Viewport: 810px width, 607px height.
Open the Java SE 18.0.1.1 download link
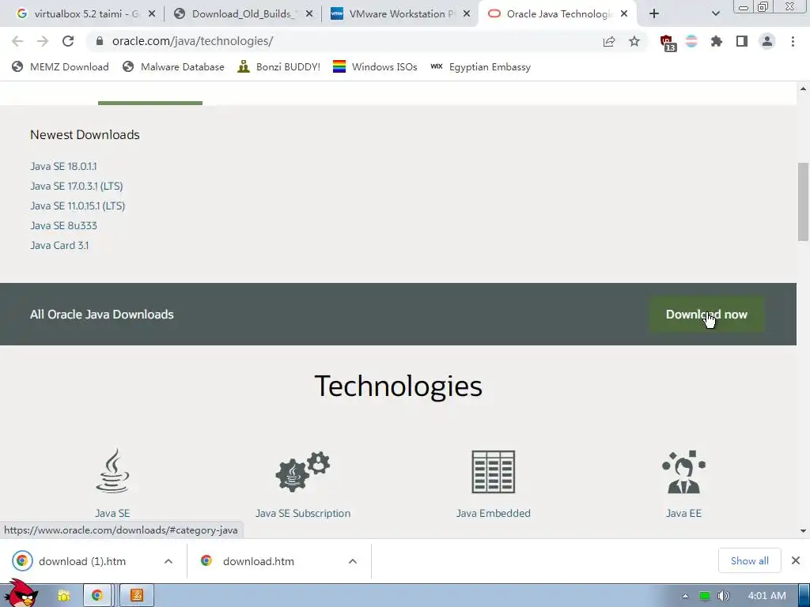tap(63, 166)
